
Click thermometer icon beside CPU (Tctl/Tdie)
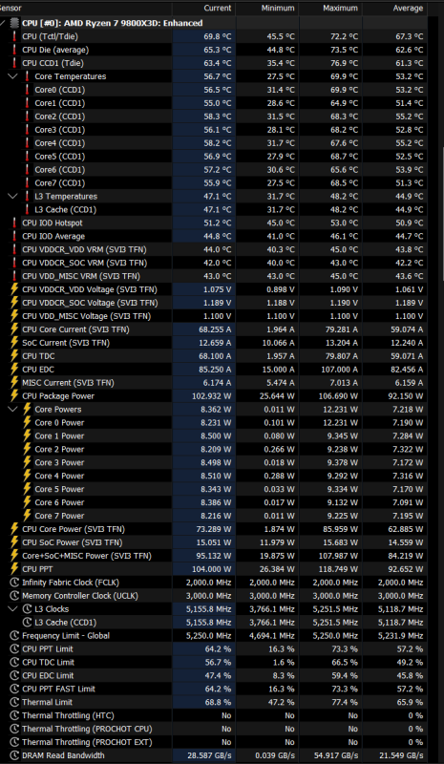(x=14, y=36)
